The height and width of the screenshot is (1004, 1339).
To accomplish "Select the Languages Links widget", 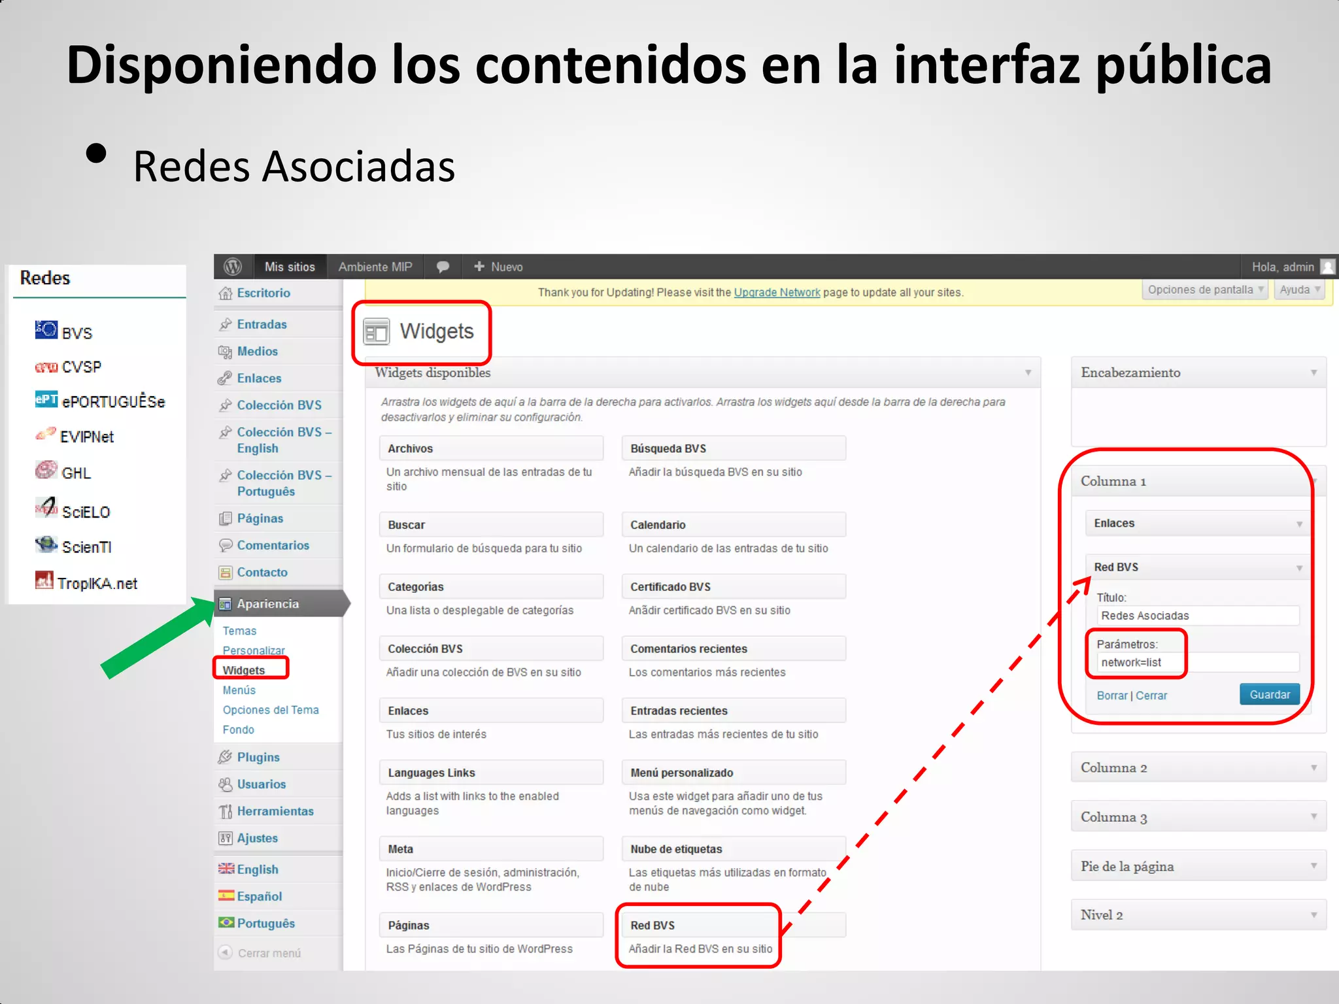I will (491, 773).
